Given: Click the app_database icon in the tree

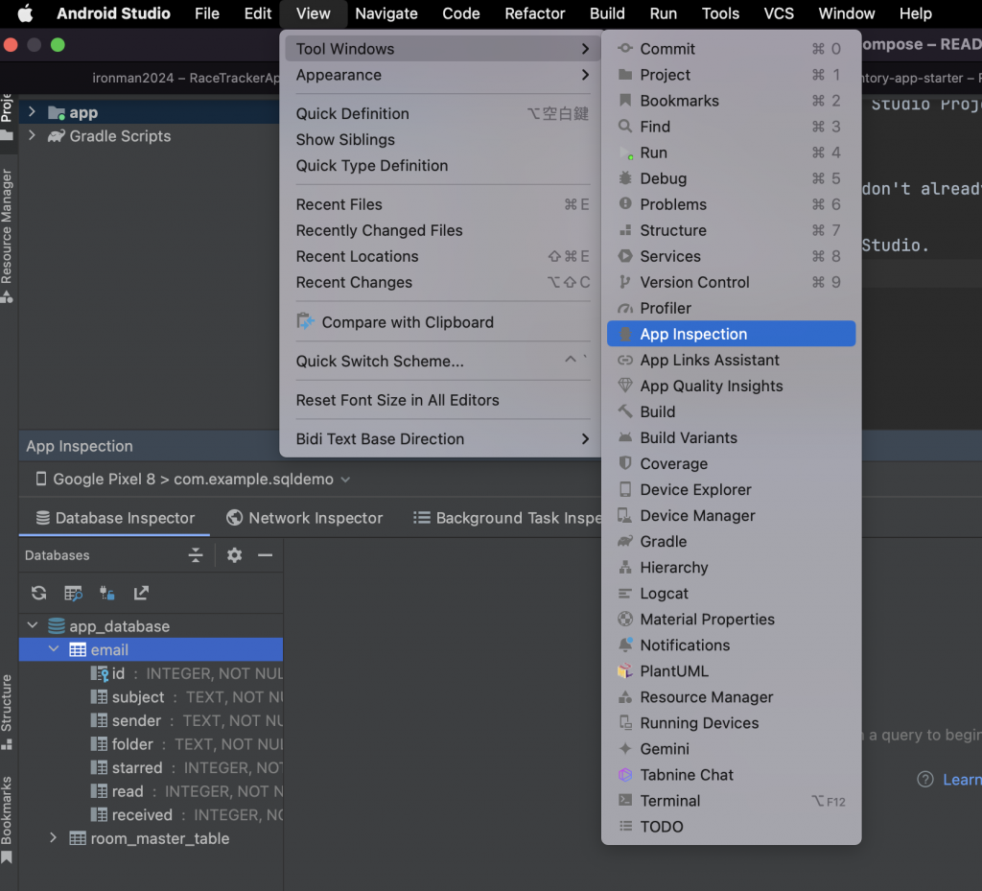Looking at the screenshot, I should (x=57, y=625).
